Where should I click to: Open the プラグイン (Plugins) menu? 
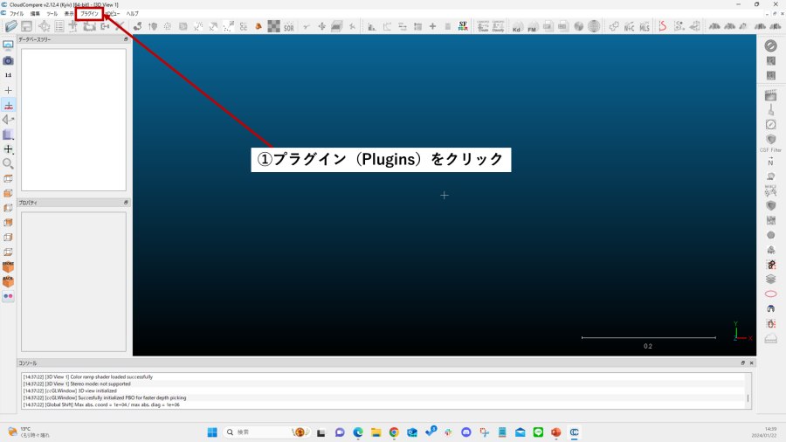[x=90, y=13]
